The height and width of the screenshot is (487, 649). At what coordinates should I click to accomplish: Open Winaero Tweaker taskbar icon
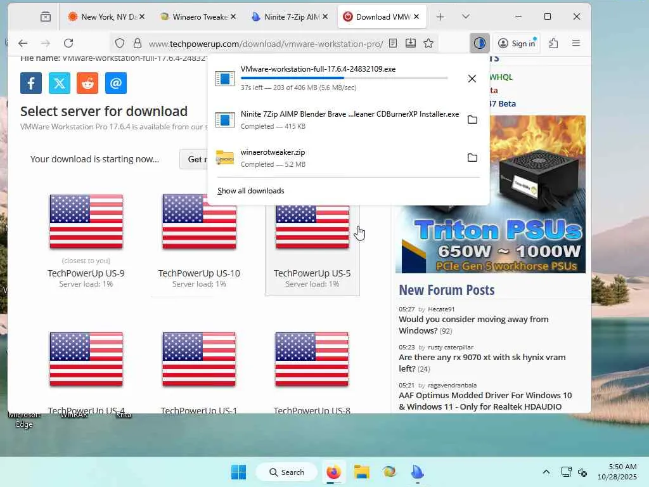pos(389,472)
